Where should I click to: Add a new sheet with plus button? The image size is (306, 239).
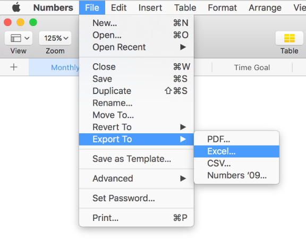tap(14, 67)
